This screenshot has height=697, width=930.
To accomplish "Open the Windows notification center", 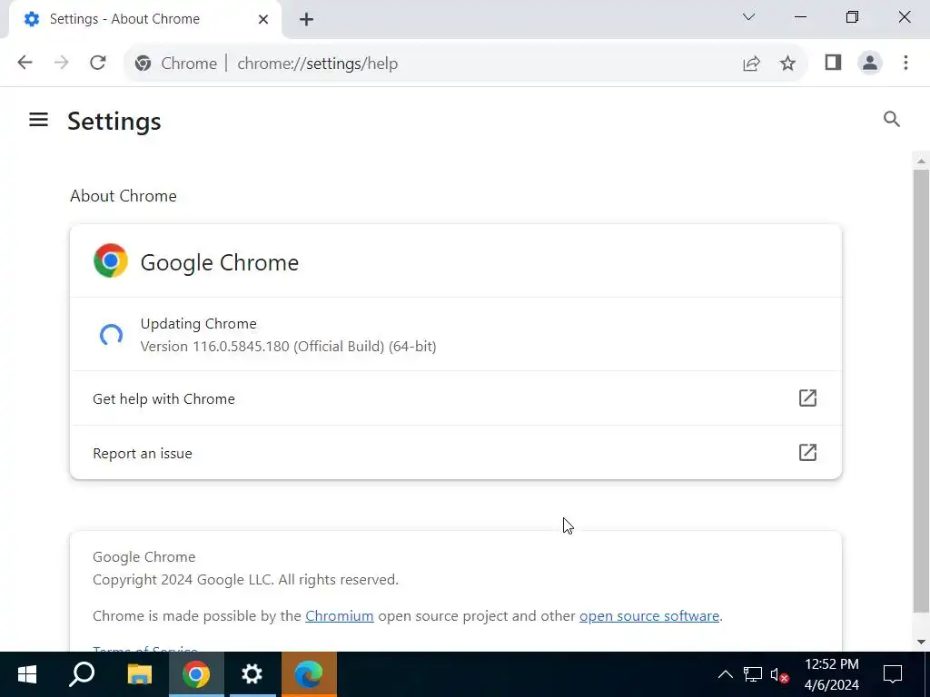I will [892, 674].
